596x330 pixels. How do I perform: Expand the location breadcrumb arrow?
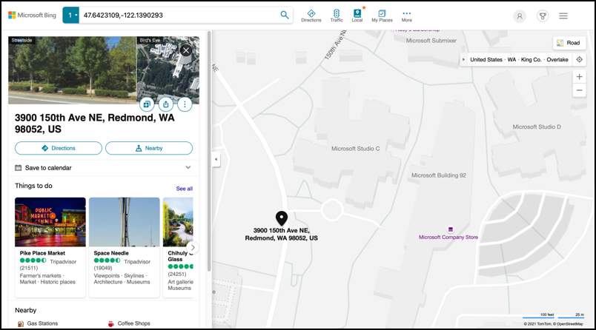tap(463, 59)
